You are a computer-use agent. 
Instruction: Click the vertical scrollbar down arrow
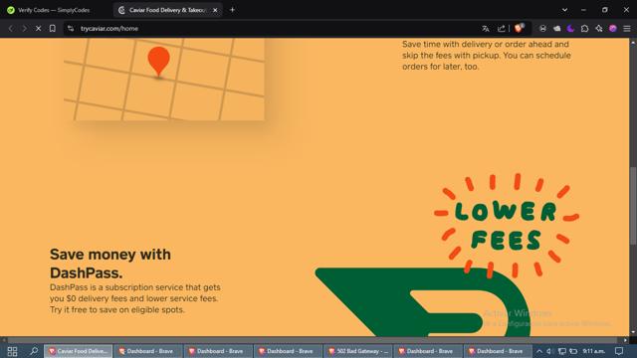pyautogui.click(x=633, y=332)
